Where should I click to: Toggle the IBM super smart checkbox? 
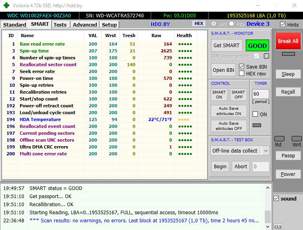tap(256, 56)
